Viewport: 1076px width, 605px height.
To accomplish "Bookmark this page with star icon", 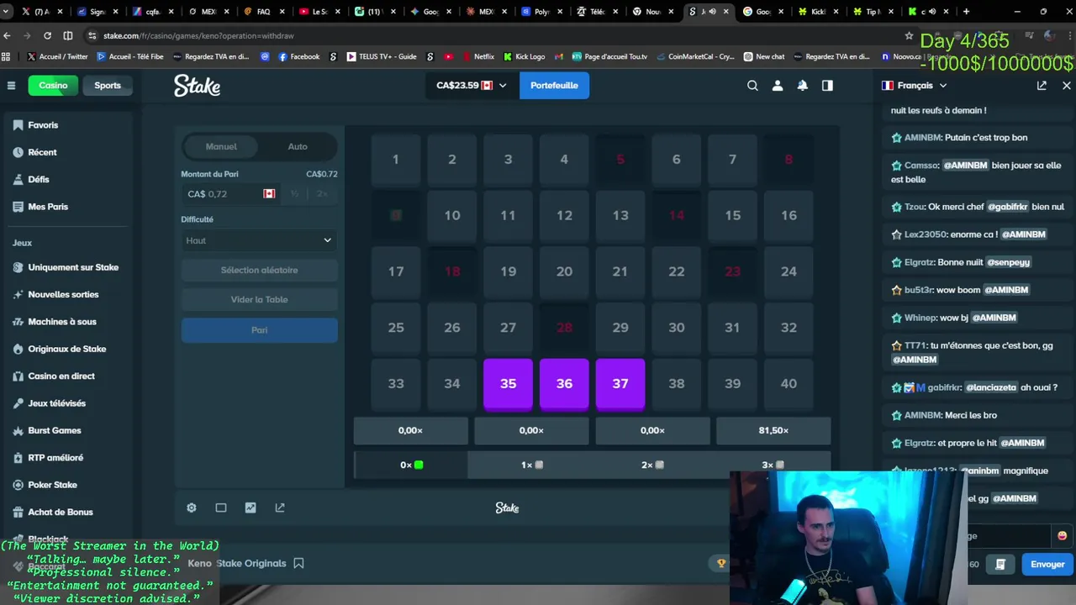I will 909,36.
